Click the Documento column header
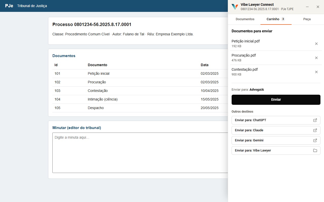This screenshot has height=202, width=324. point(97,65)
